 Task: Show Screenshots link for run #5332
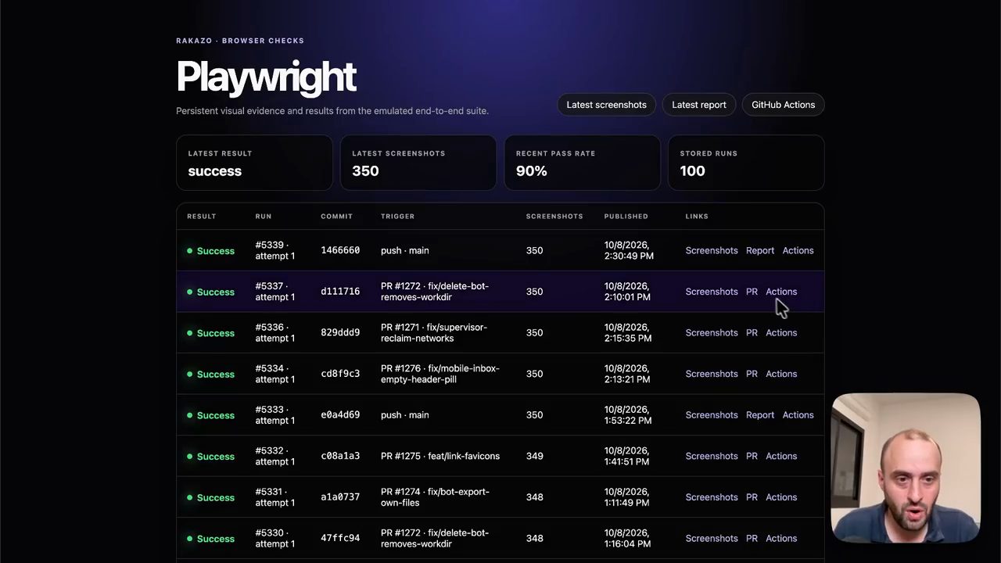click(x=712, y=456)
